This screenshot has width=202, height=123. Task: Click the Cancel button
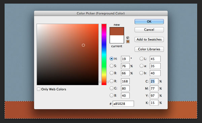pos(149,30)
